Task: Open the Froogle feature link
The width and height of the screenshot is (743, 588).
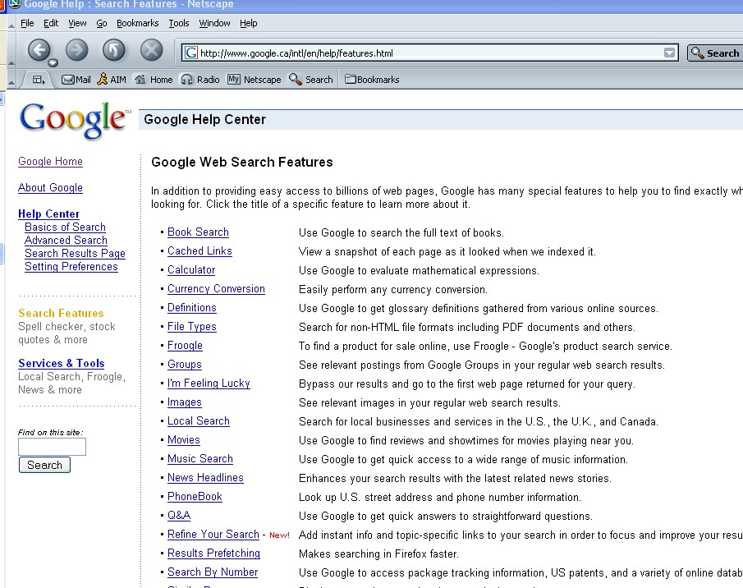Action: [x=185, y=346]
